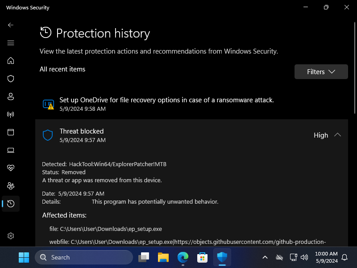Open Settings gear in sidebar
357x268 pixels.
pos(11,236)
